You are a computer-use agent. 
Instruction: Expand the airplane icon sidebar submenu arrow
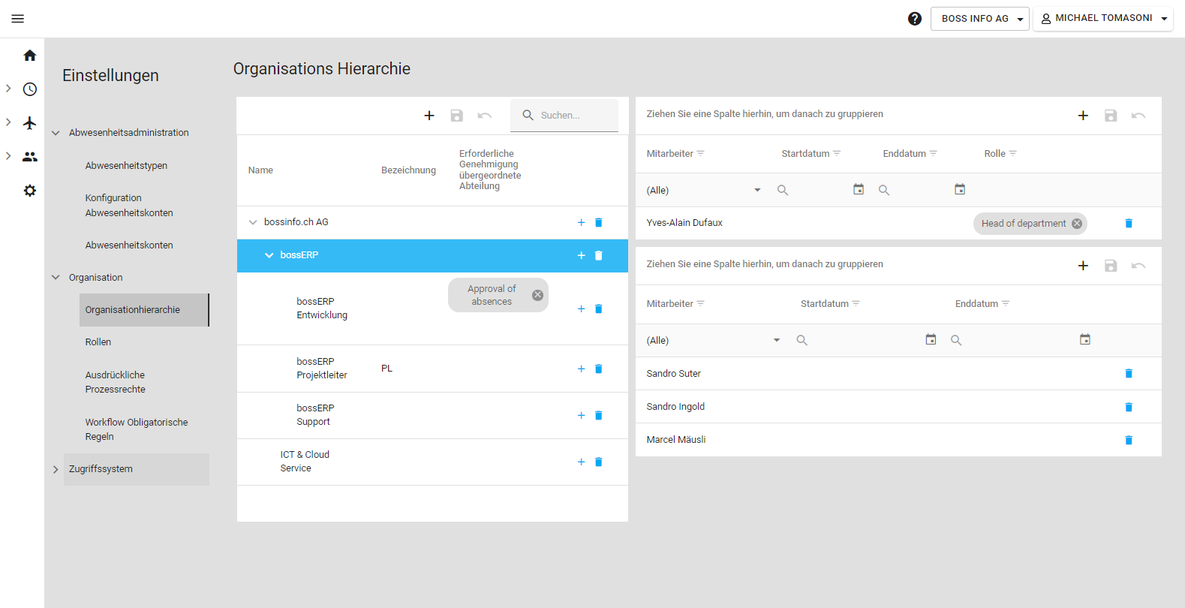(x=8, y=122)
